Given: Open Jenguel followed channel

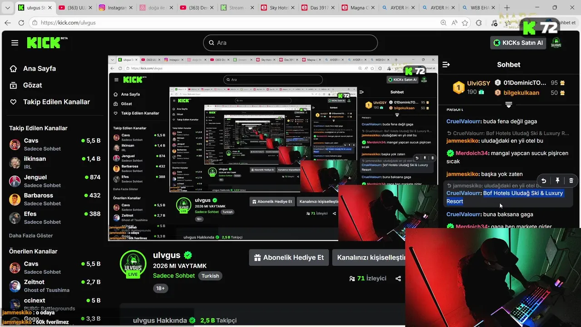Looking at the screenshot, I should point(55,181).
